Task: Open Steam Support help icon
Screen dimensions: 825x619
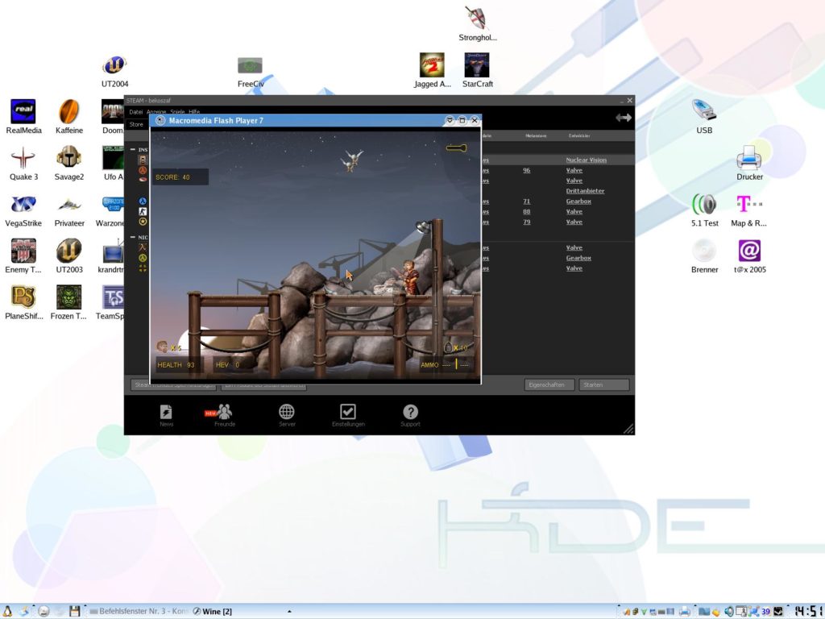Action: [x=410, y=415]
